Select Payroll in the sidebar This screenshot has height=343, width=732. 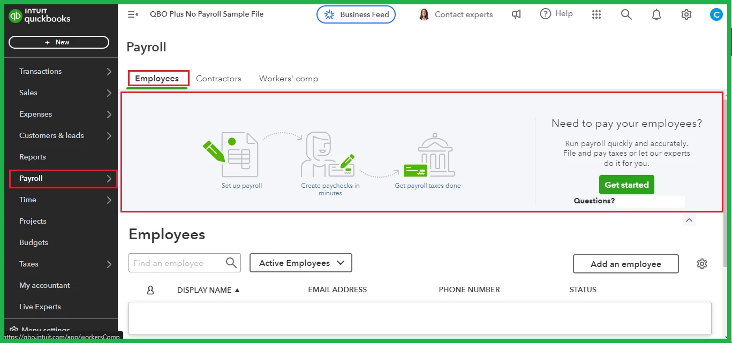click(x=31, y=178)
